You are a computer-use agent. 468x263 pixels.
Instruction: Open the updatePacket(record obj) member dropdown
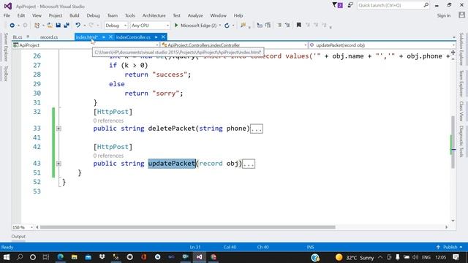[x=382, y=45]
